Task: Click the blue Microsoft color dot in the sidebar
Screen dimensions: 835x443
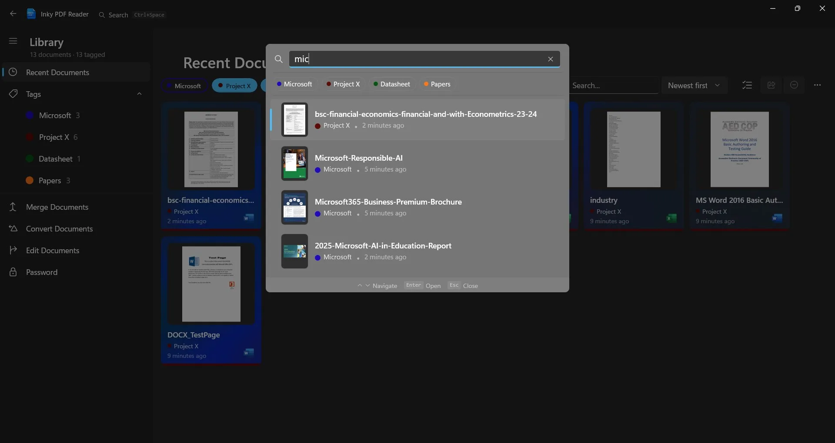Action: [30, 115]
